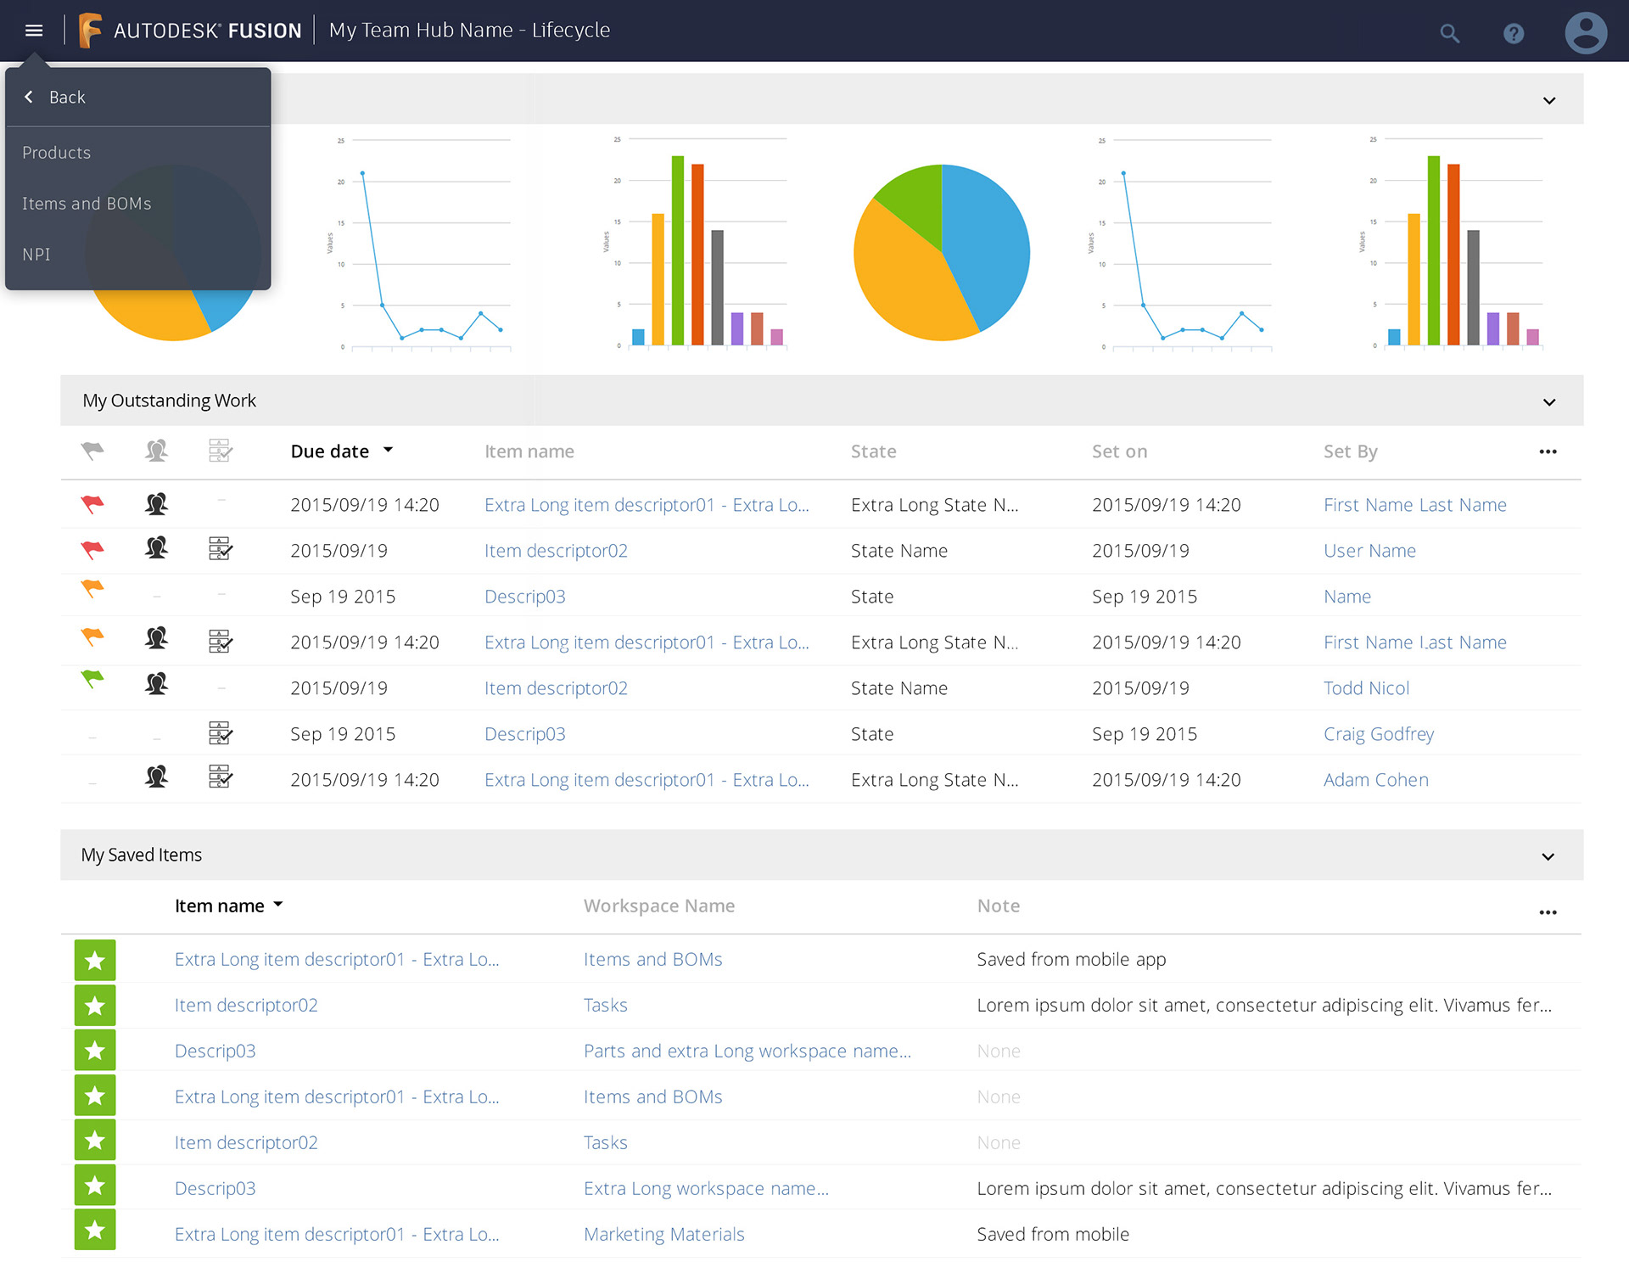Click the flag column header icon
Viewport: 1629px width, 1273px height.
[92, 451]
